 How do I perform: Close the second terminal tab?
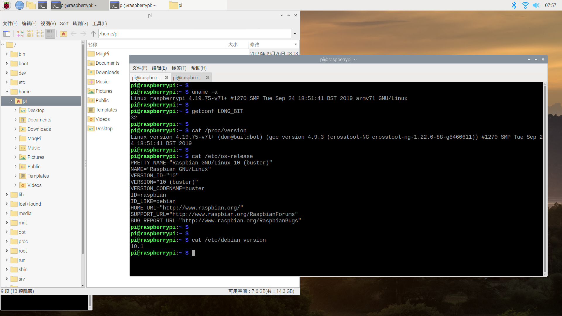tap(208, 78)
